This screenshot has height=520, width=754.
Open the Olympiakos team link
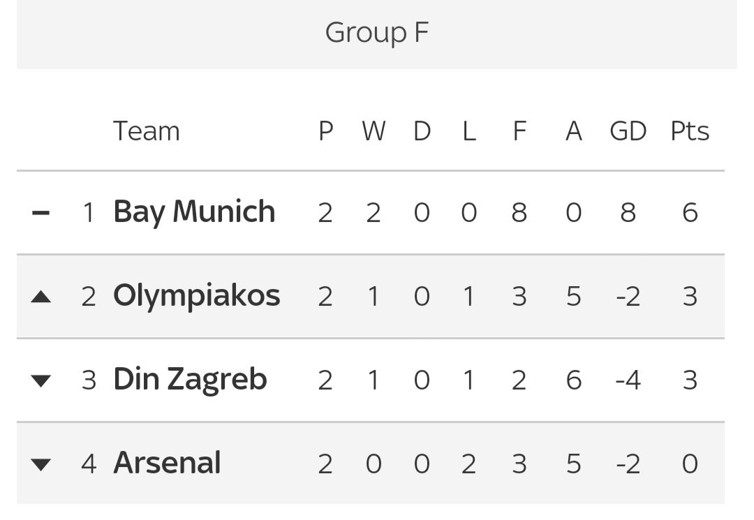[197, 296]
